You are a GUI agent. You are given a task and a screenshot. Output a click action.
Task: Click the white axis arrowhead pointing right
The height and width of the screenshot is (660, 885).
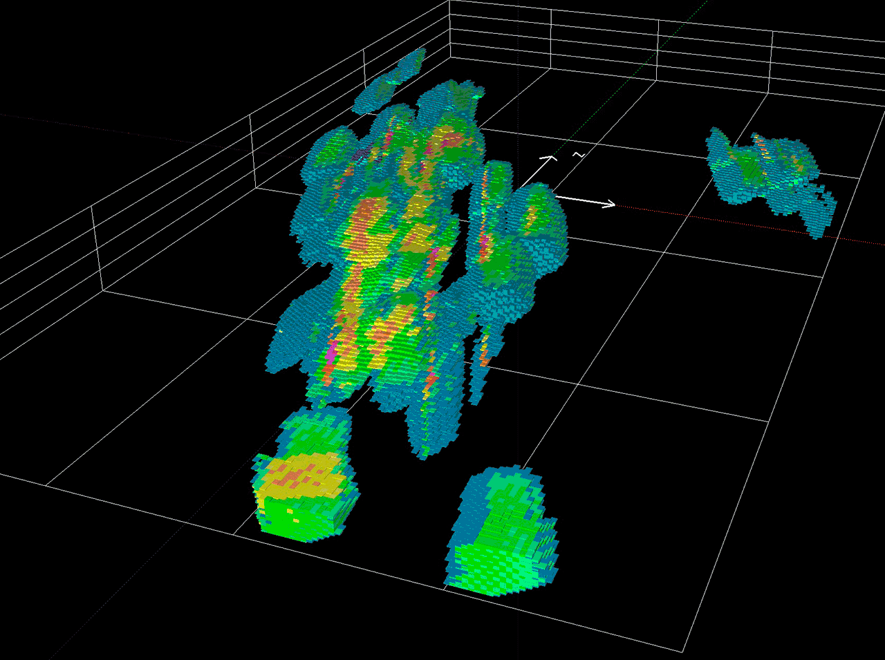click(x=611, y=204)
